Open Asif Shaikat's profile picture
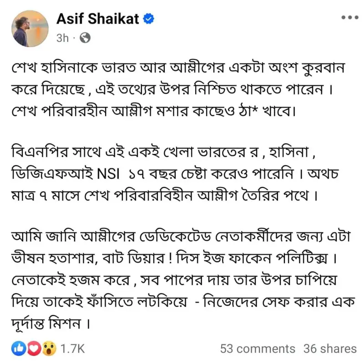This screenshot has height=361, width=364. pos(30,29)
